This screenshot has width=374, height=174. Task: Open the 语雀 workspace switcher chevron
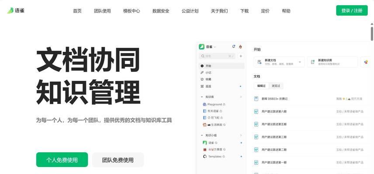click(215, 47)
